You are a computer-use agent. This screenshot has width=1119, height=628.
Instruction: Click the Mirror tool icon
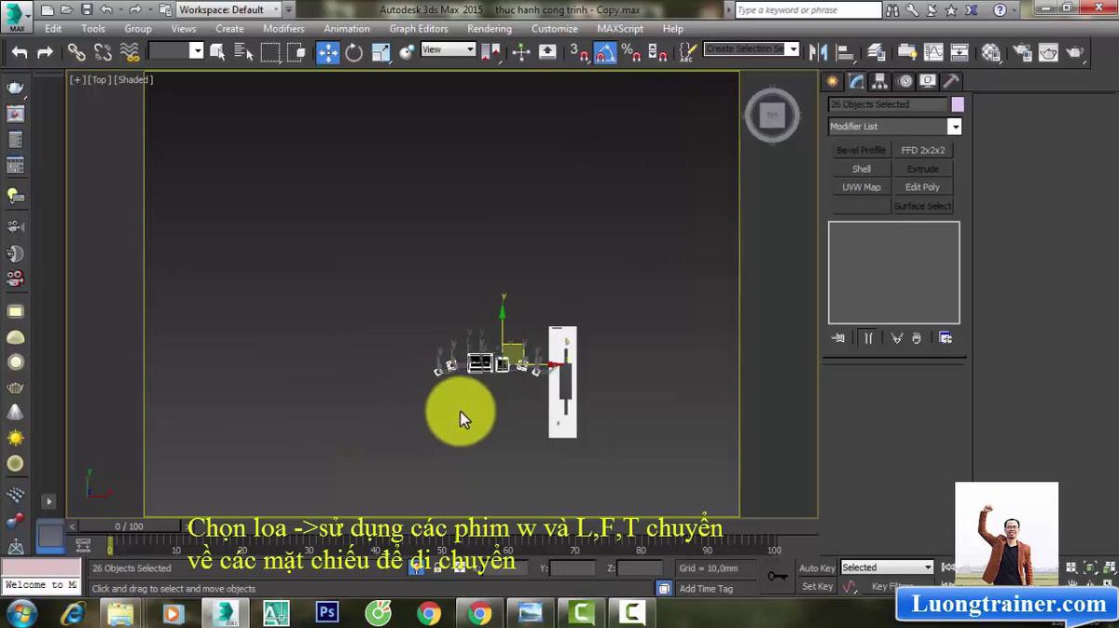[818, 52]
